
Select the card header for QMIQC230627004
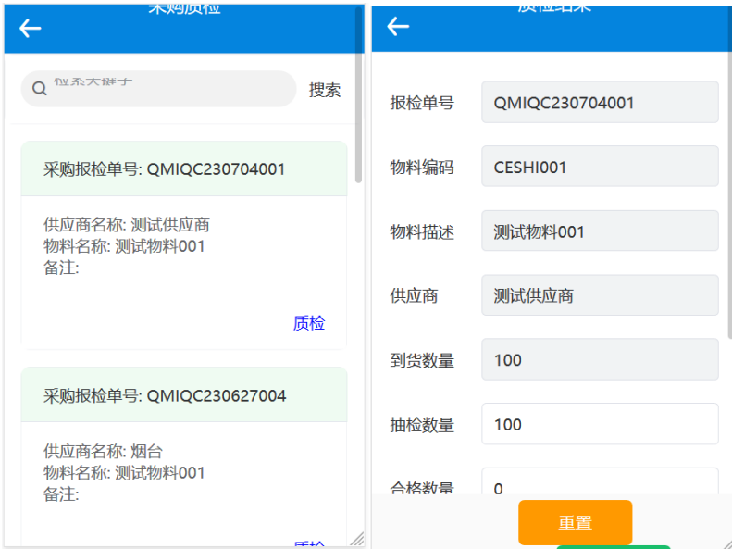pos(183,396)
